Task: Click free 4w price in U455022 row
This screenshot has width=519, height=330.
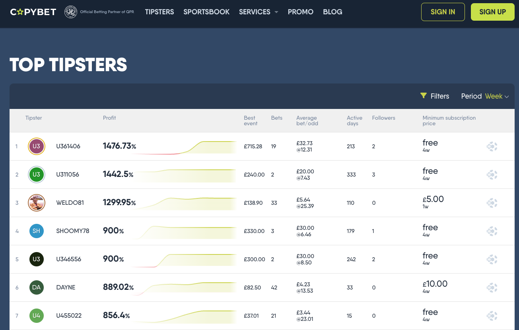Action: click(x=430, y=315)
